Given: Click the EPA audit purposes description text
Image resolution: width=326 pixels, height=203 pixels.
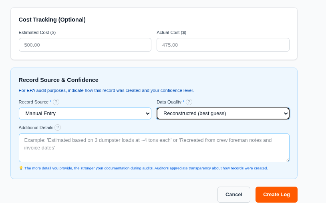Looking at the screenshot, I should click(x=106, y=90).
